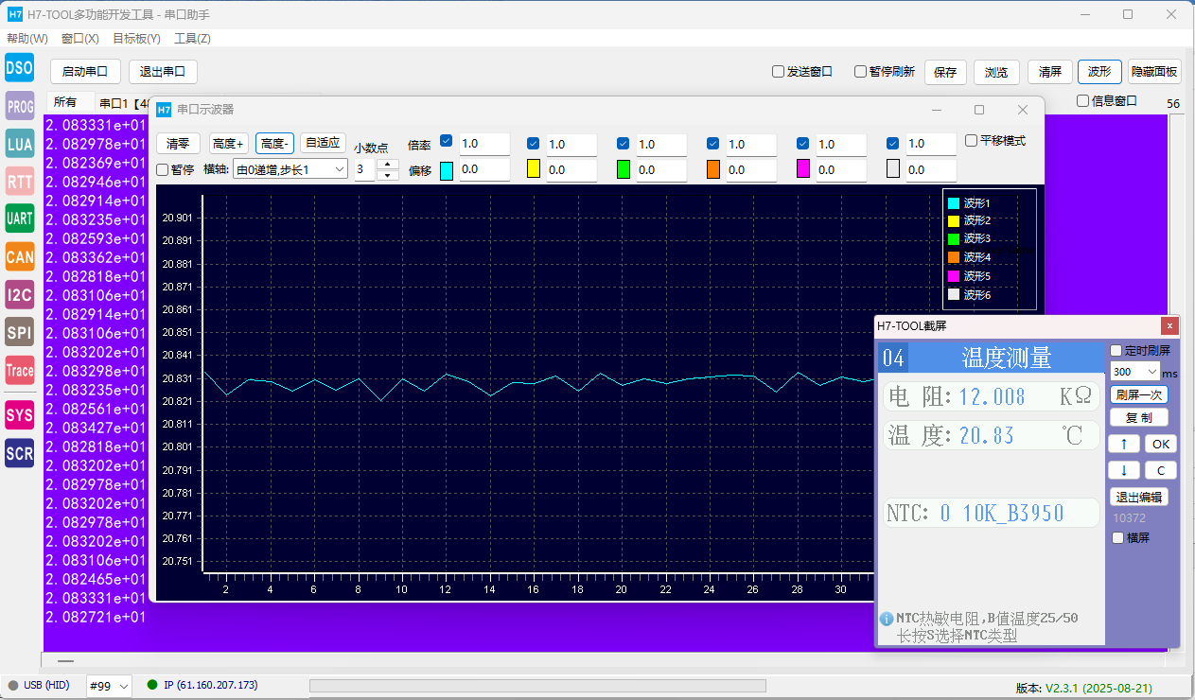
Task: Toggle the 平移模式 checkbox
Action: point(972,141)
